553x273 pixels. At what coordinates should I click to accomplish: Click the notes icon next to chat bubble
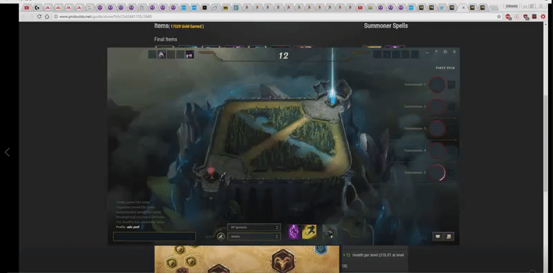tap(449, 236)
